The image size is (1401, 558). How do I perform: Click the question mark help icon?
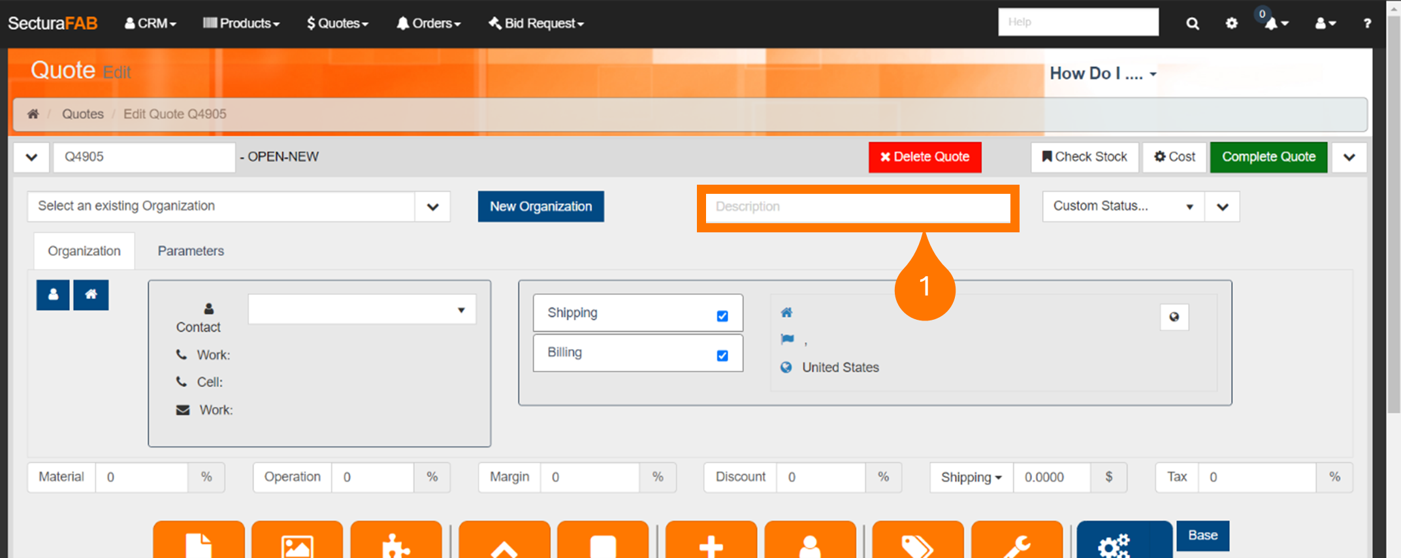(1367, 23)
